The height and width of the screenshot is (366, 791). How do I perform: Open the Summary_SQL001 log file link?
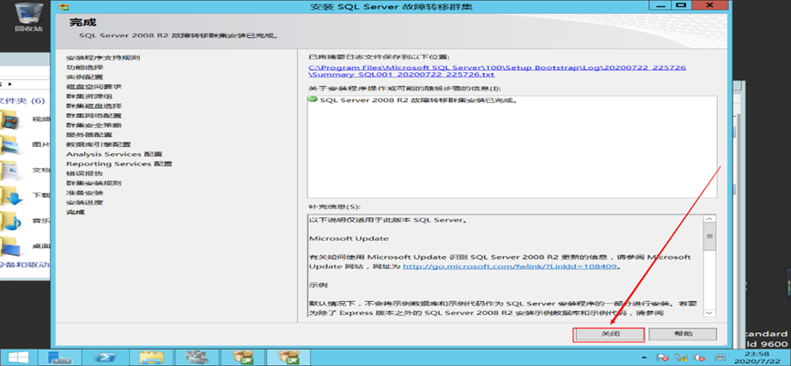[x=497, y=71]
